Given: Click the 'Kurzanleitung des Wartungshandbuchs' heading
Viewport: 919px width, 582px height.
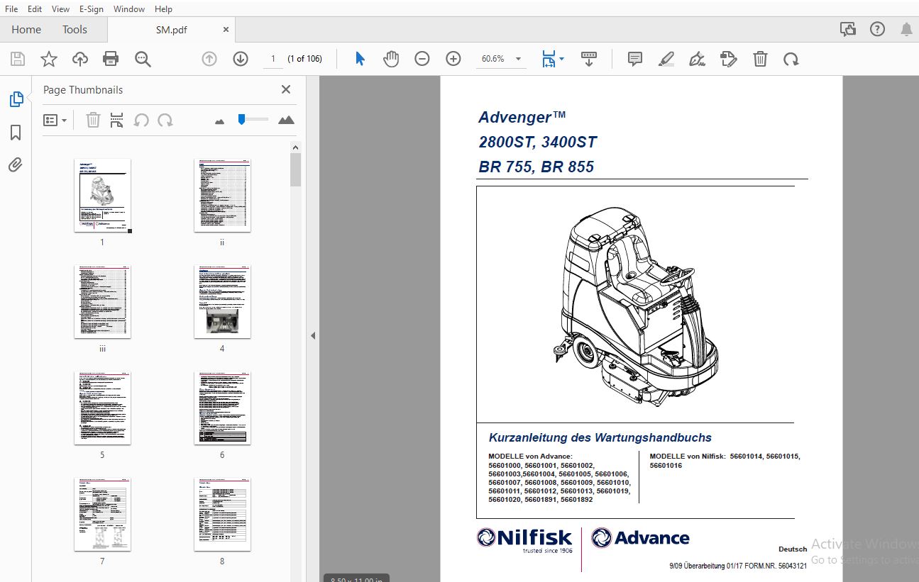Looking at the screenshot, I should (600, 438).
